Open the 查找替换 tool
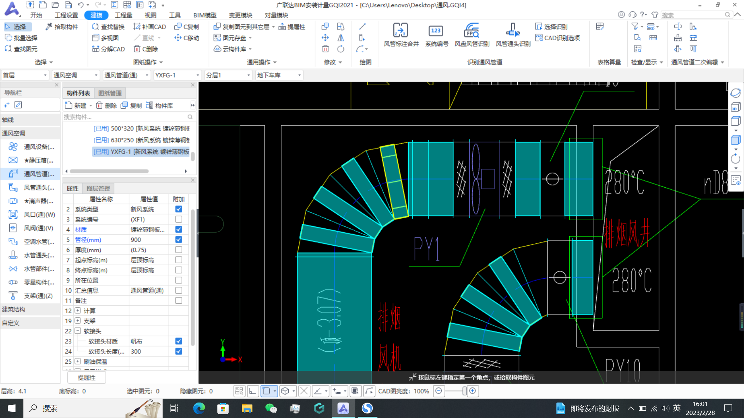744x418 pixels. [108, 27]
